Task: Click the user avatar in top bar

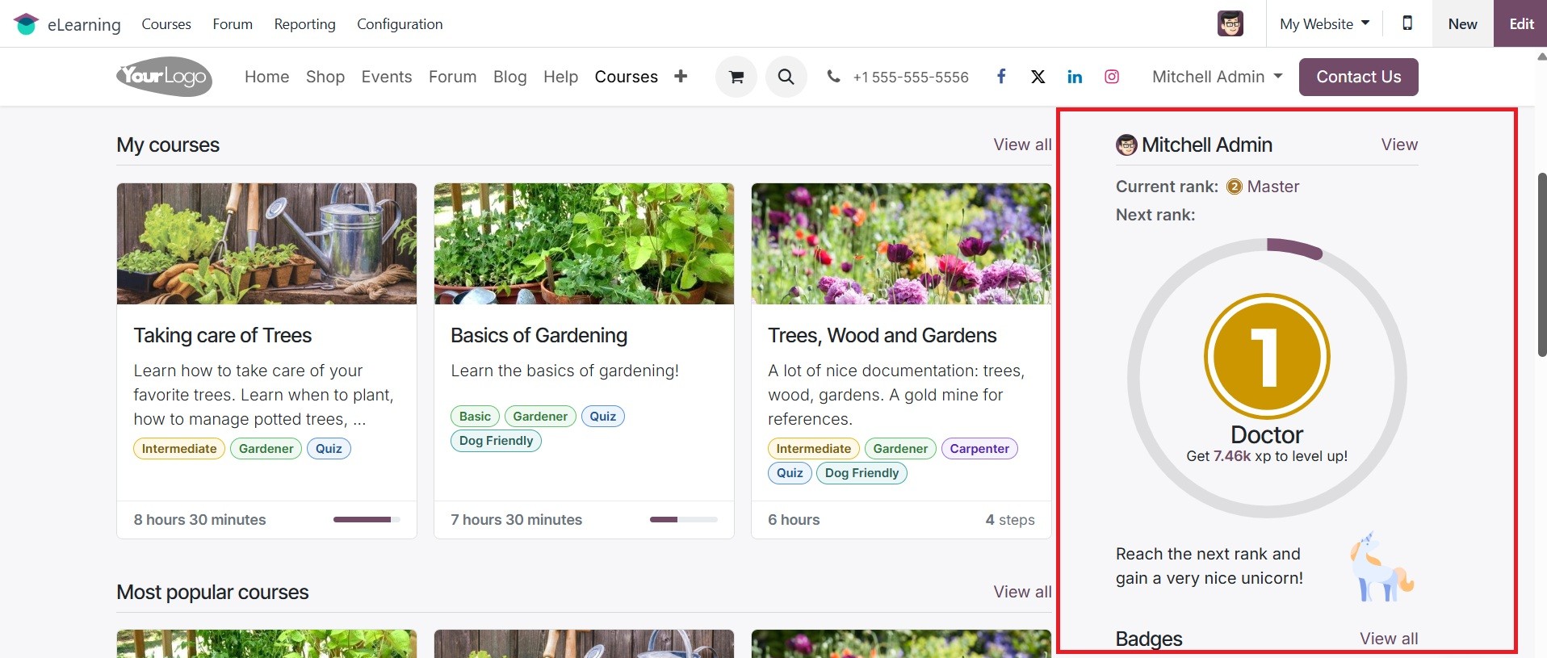Action: 1230,23
